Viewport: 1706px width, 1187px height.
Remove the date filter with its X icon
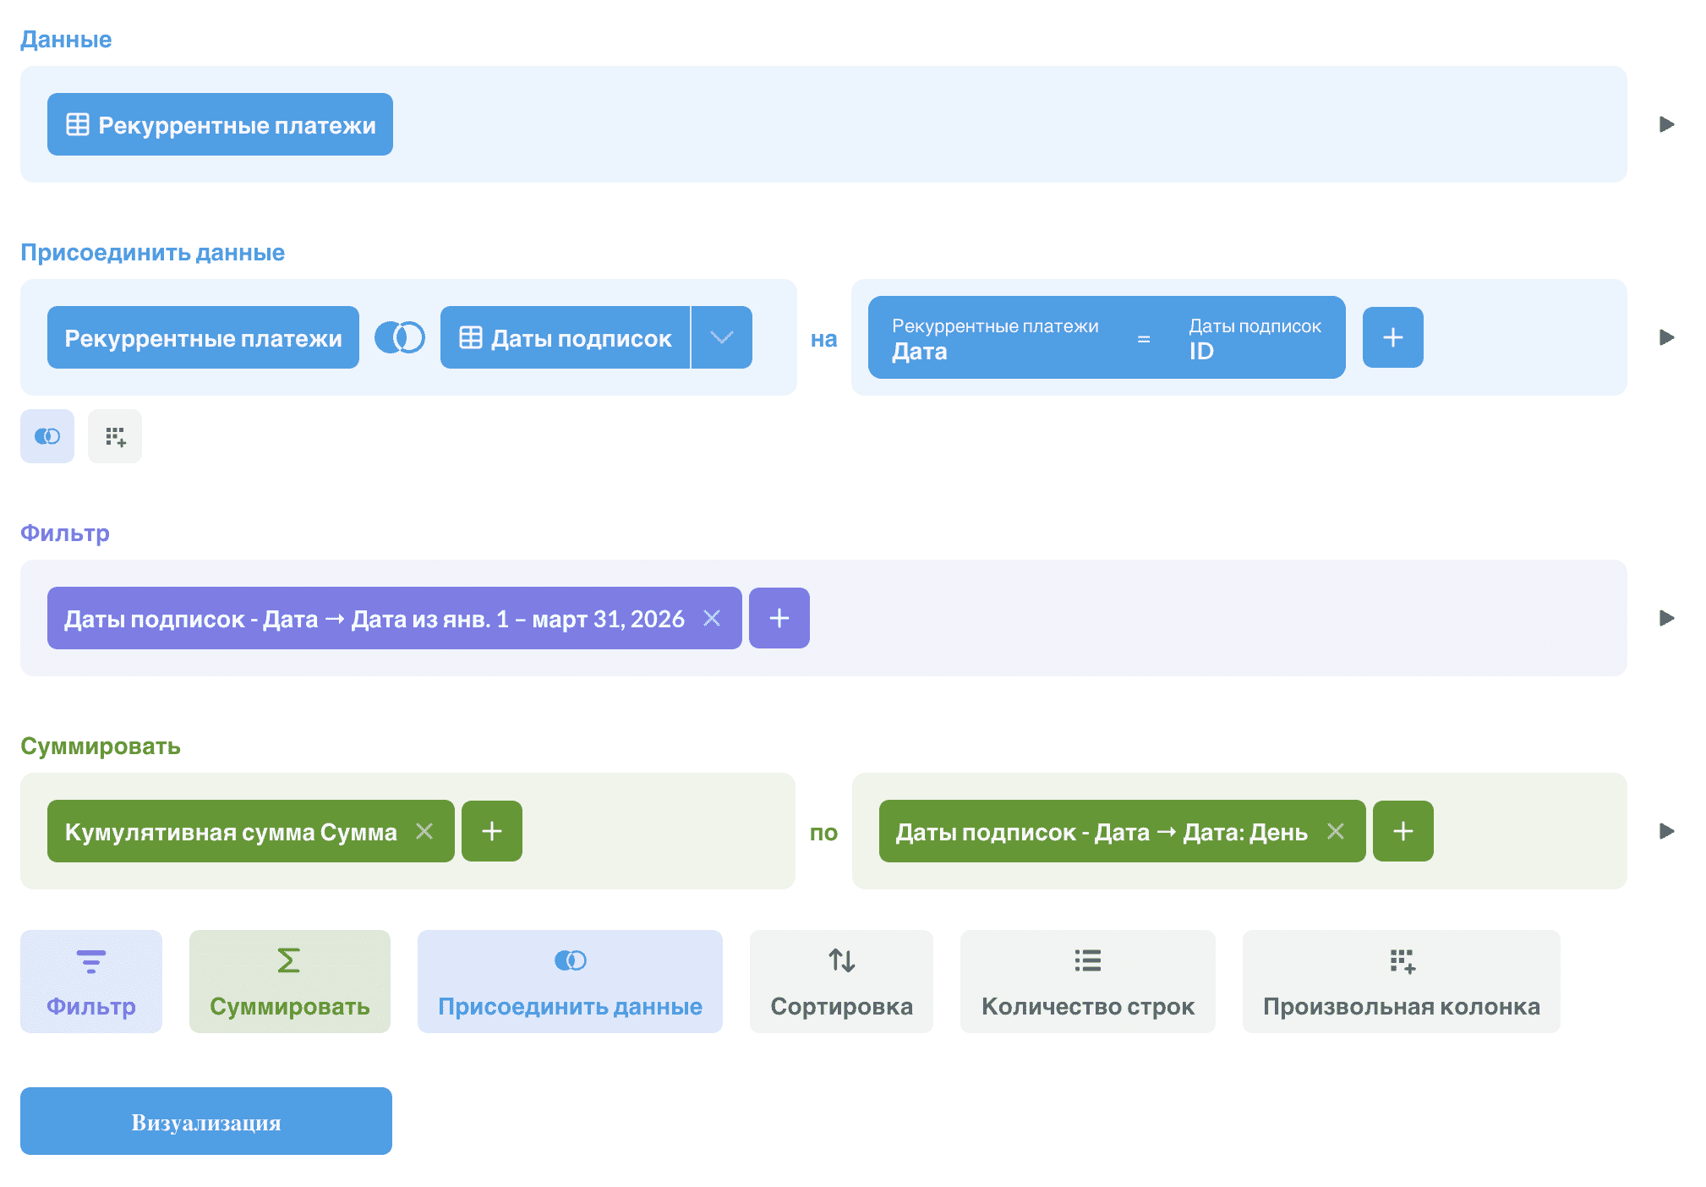712,618
